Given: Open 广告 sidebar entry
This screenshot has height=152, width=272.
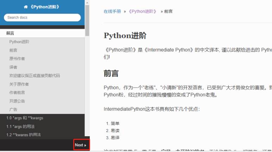Looking at the screenshot, I should point(13,110).
